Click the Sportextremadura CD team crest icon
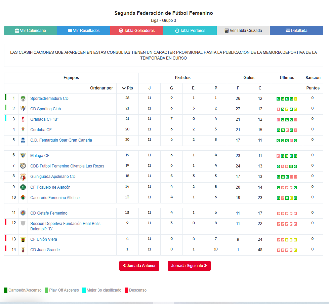The image size is (329, 304). tap(23, 99)
